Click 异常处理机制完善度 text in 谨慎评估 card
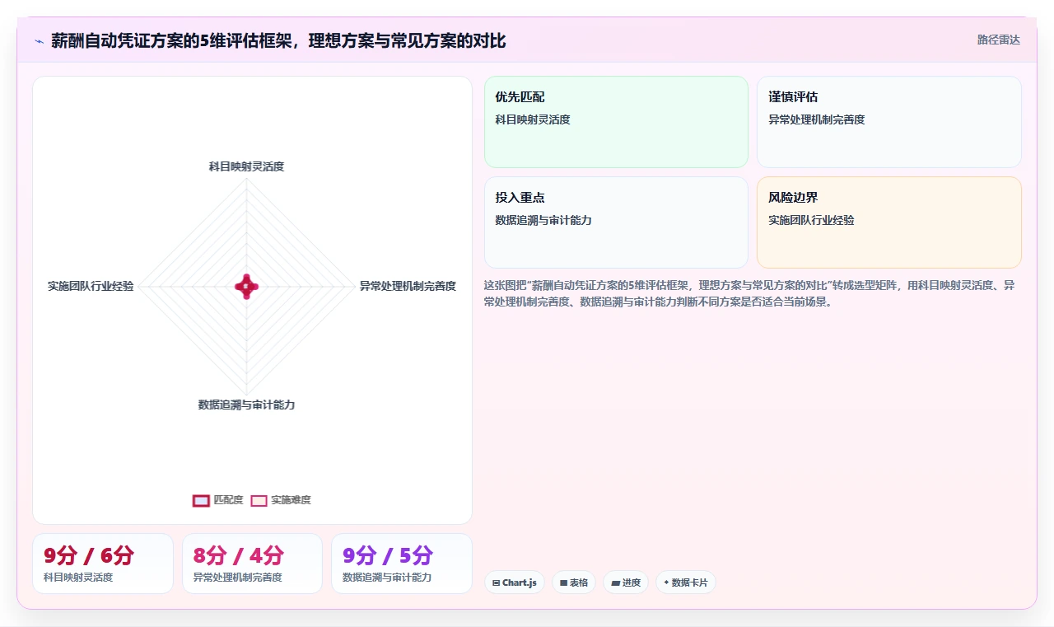 point(817,119)
